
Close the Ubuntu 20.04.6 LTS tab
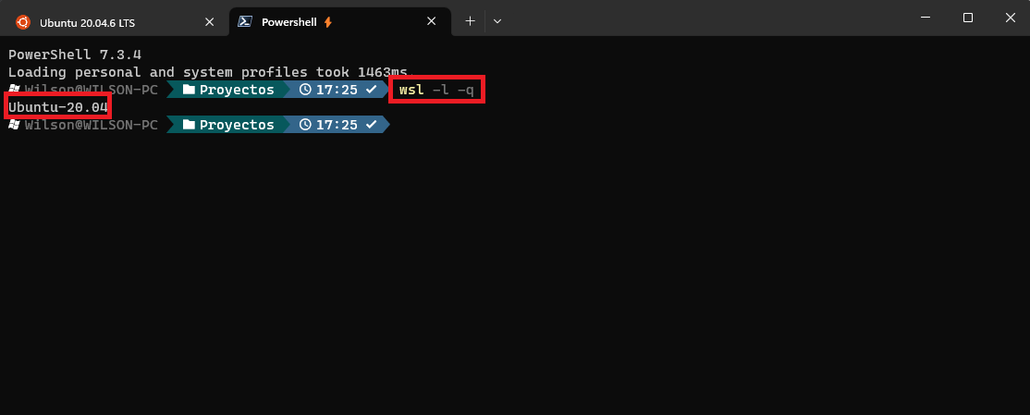pyautogui.click(x=210, y=21)
